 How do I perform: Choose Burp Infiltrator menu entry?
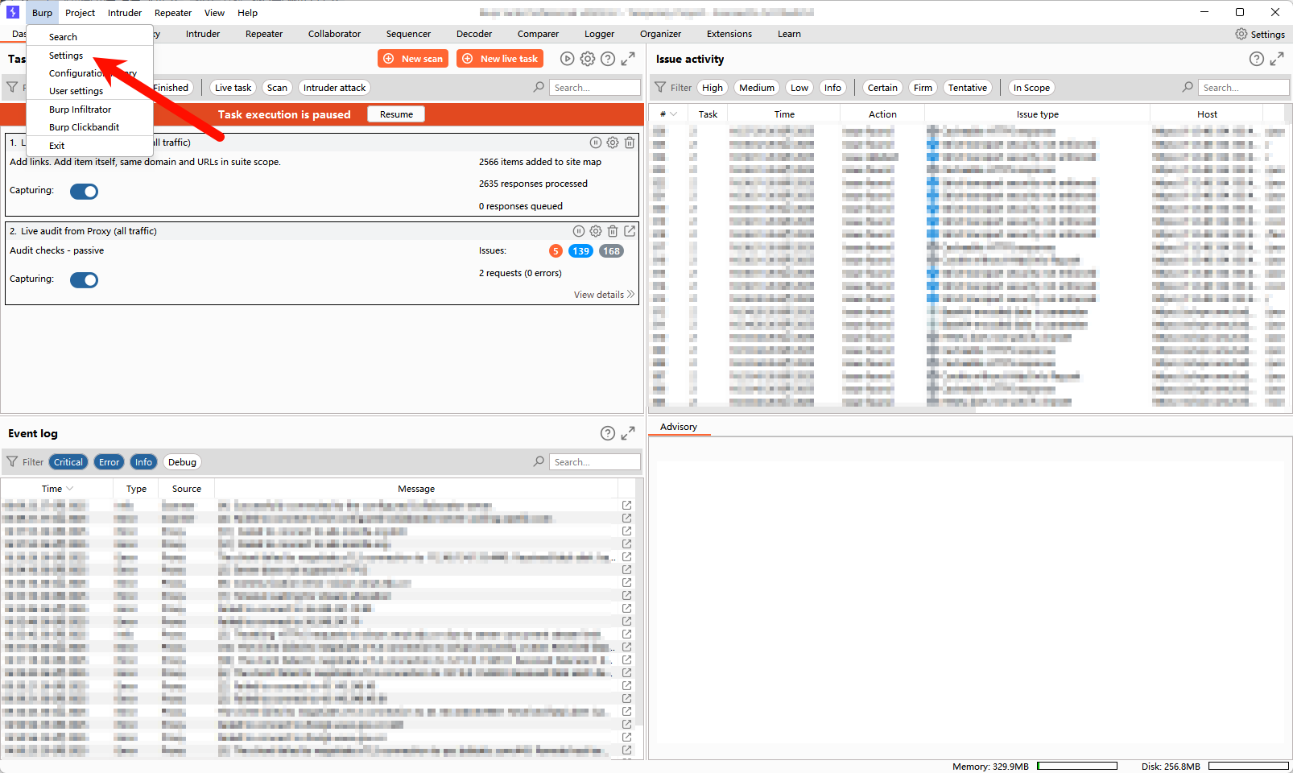81,110
